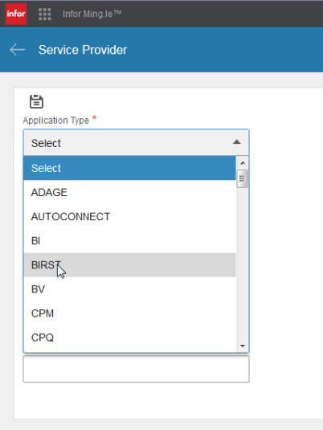Collapse the Application Type dropdown arrow
Image resolution: width=323 pixels, height=430 pixels.
coord(237,142)
